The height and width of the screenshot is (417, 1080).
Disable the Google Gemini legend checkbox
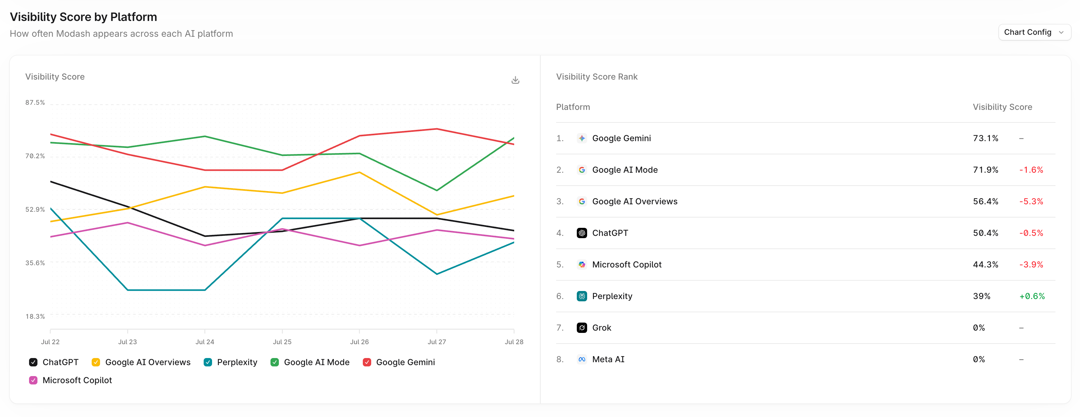click(x=367, y=362)
